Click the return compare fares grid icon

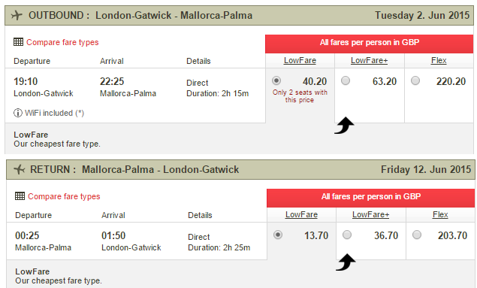(20, 196)
